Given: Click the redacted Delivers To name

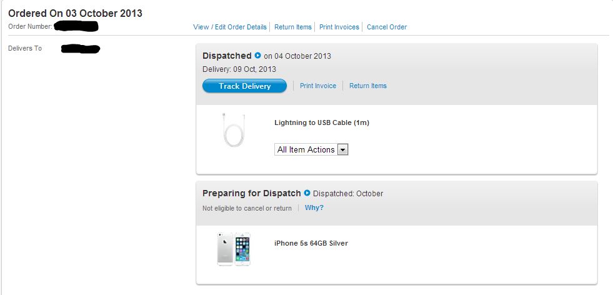Looking at the screenshot, I should 81,48.
